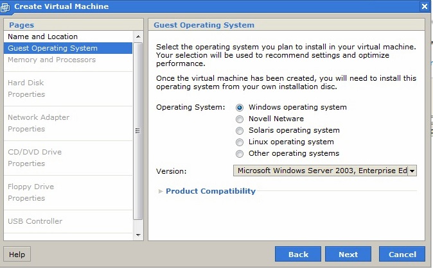The width and height of the screenshot is (433, 268).
Task: Pick Linux operating system option
Action: (240, 142)
